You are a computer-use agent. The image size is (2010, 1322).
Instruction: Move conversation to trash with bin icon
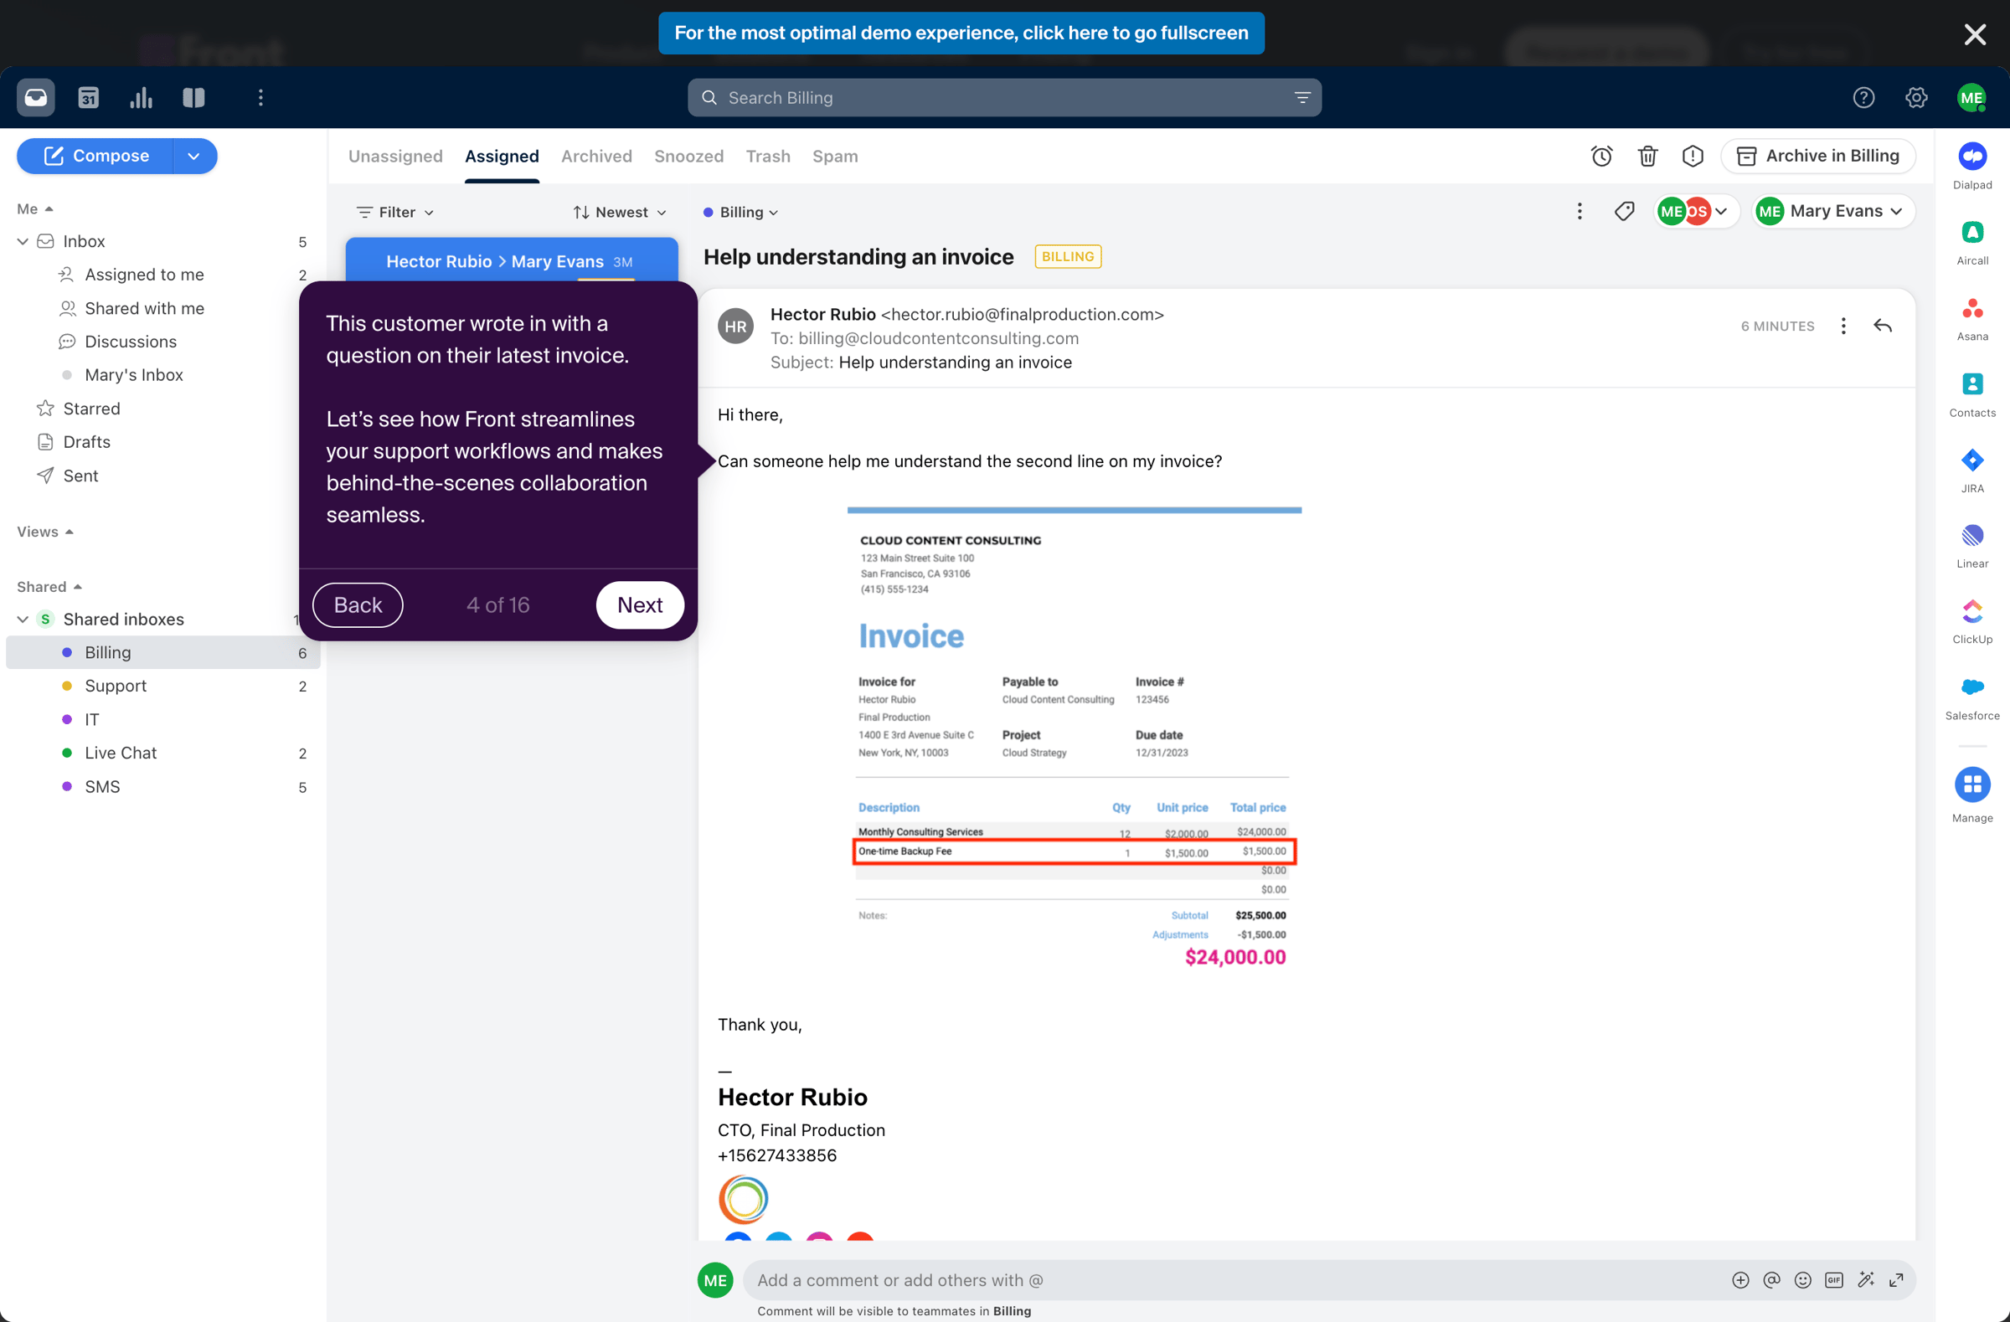click(1647, 157)
